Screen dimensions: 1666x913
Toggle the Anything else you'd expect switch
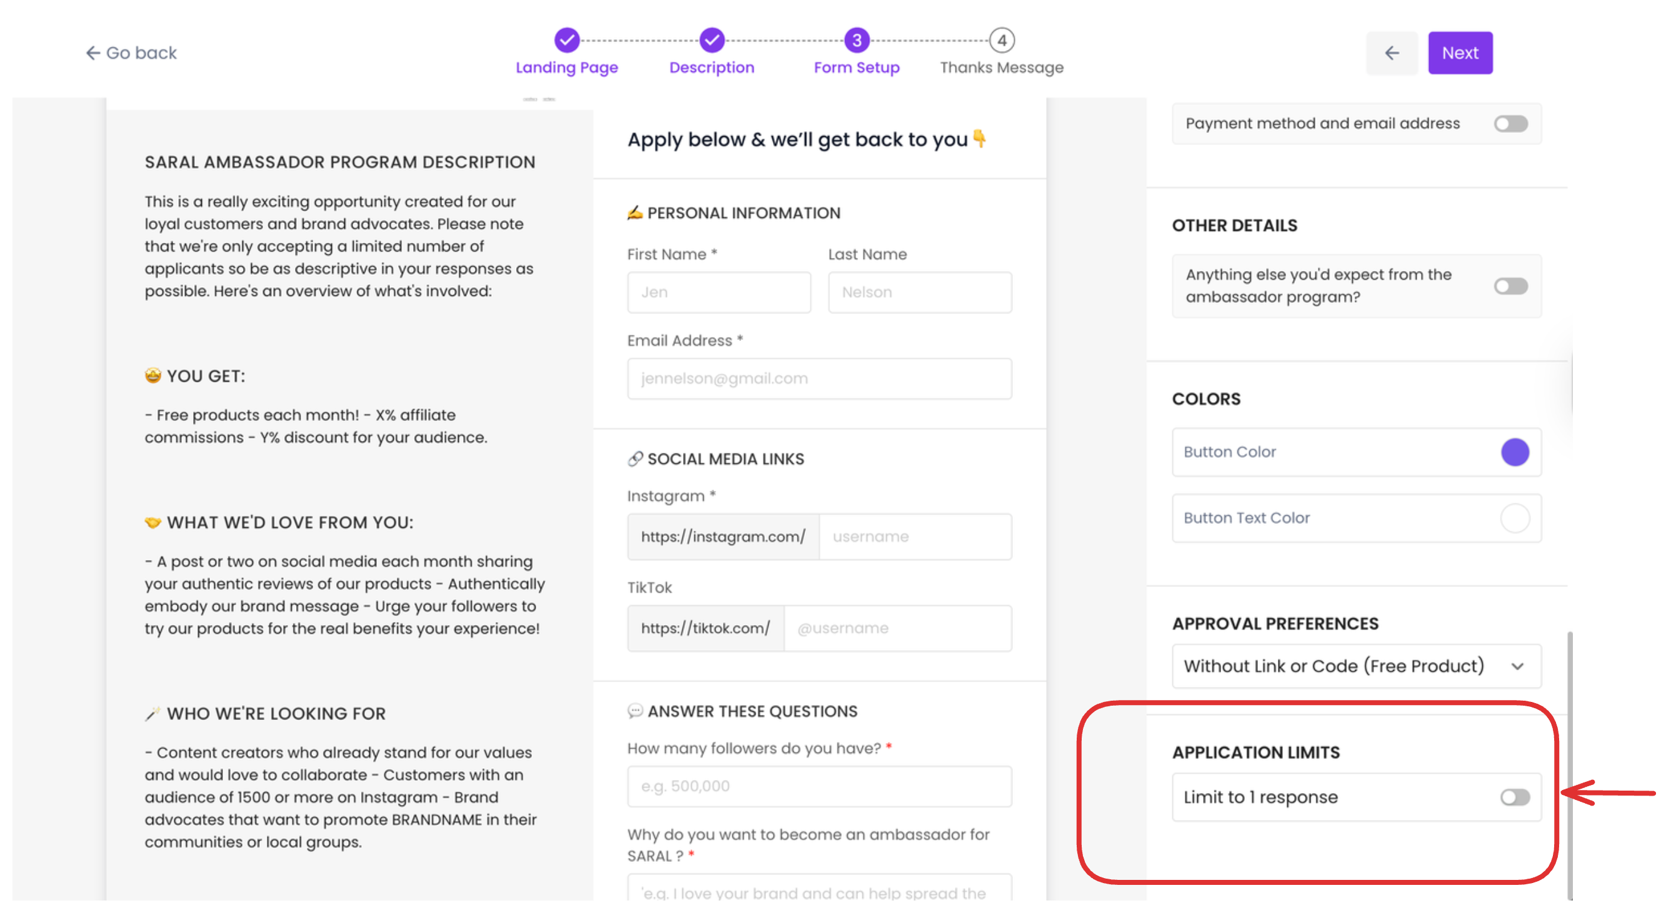(1510, 285)
